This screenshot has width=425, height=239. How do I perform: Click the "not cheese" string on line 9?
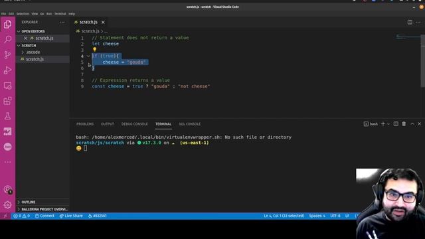[194, 86]
